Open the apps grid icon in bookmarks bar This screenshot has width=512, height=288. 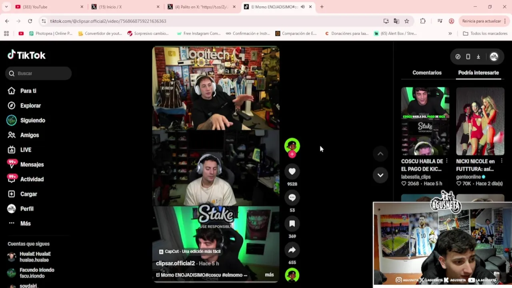click(6, 34)
